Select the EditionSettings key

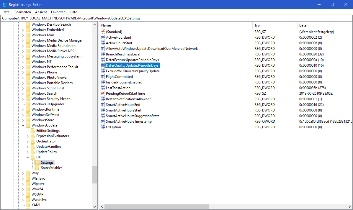[x=48, y=131]
